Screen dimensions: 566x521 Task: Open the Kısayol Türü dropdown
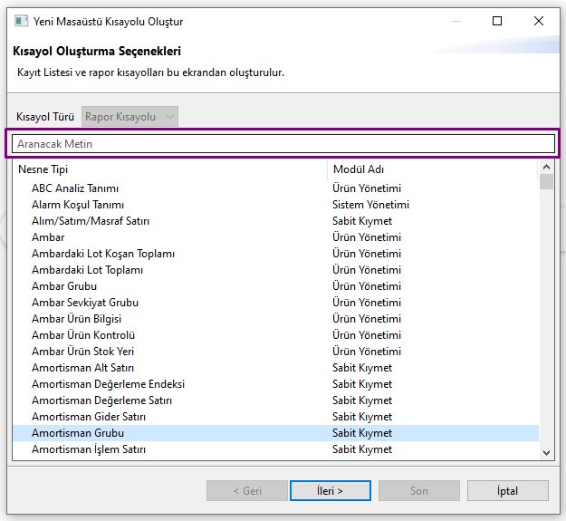(x=130, y=117)
